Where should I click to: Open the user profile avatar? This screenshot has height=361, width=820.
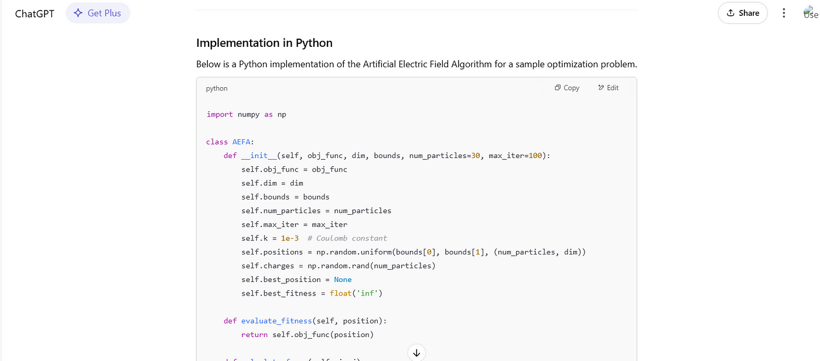tap(811, 13)
